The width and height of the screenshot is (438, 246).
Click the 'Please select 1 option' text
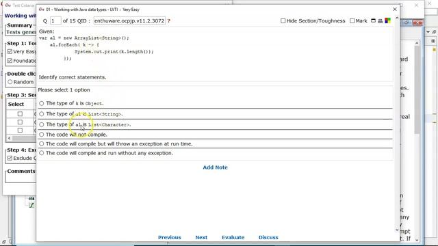point(64,90)
